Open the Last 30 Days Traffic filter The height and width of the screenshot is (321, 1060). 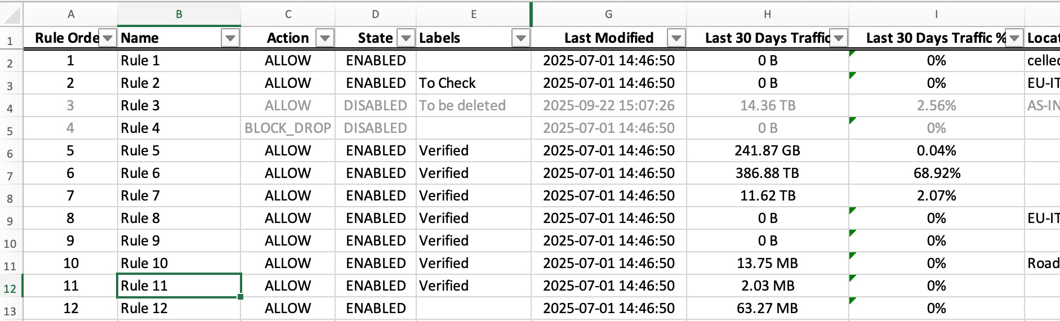point(839,38)
